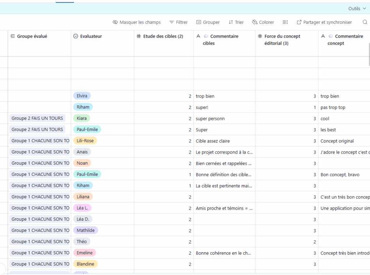Expand the Outils dropdown
This screenshot has width=370, height=275.
coord(357,8)
